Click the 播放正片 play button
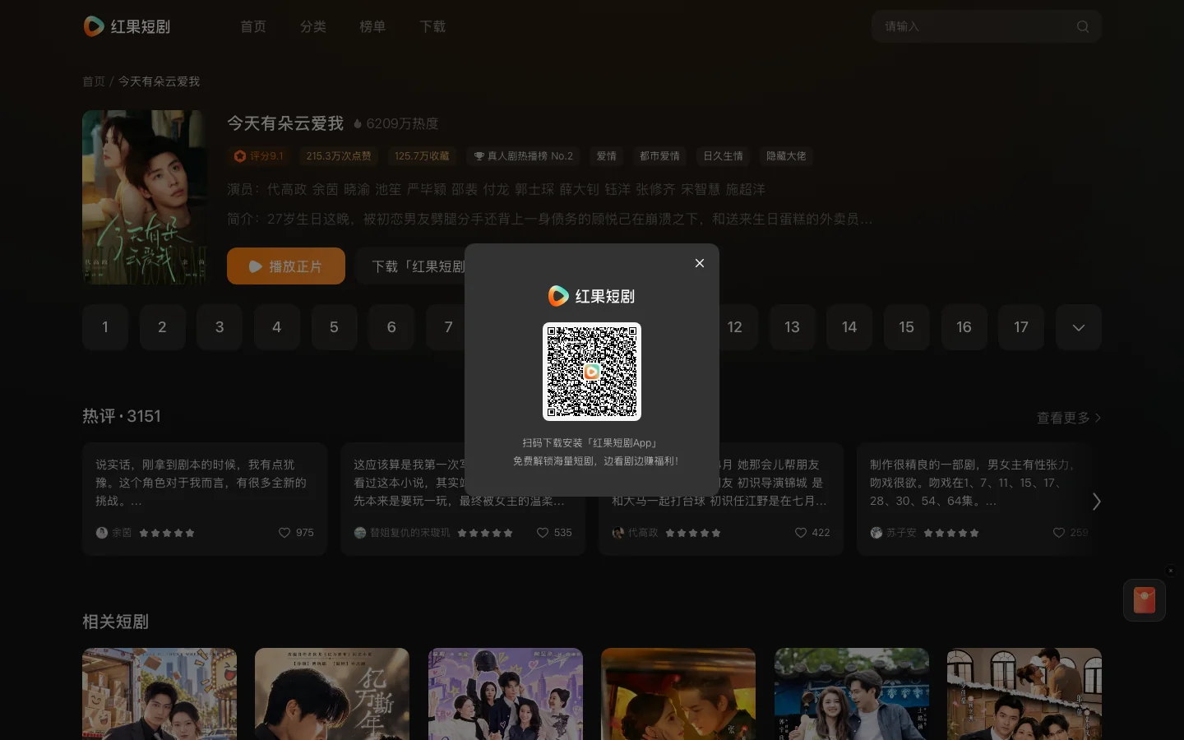 286,266
